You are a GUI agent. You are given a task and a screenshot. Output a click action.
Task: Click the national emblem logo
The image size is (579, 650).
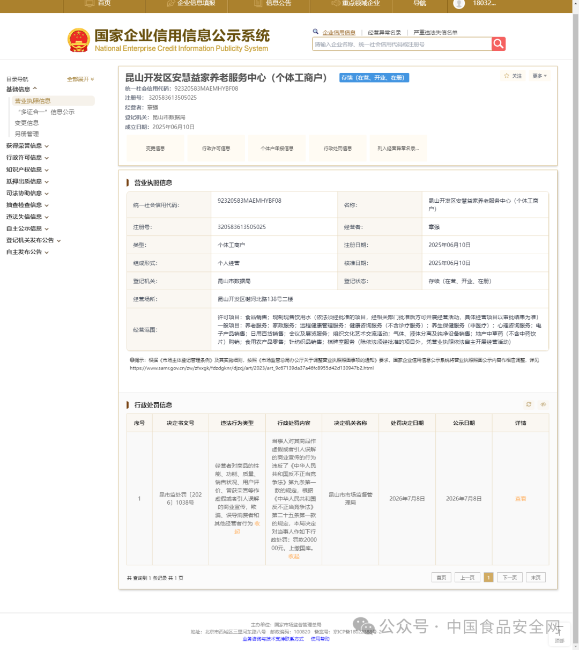78,40
